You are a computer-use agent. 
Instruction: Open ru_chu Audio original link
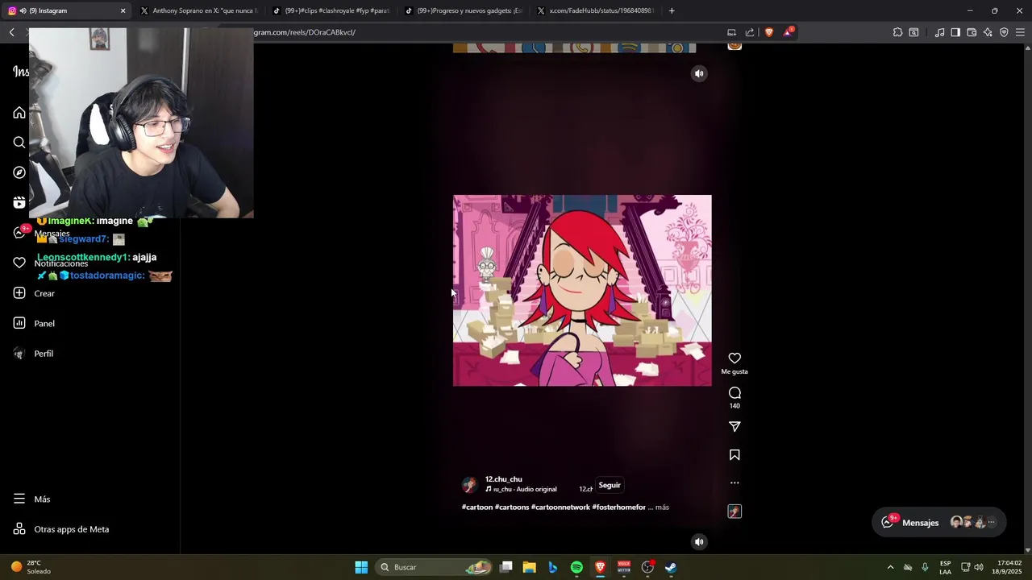pyautogui.click(x=522, y=489)
